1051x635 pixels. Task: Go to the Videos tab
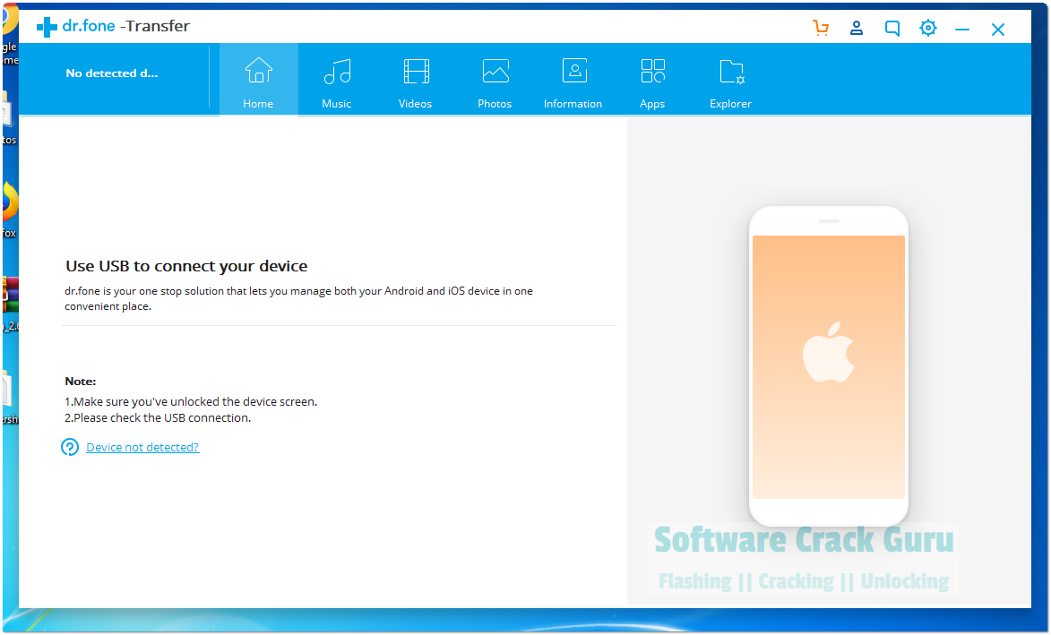(416, 81)
